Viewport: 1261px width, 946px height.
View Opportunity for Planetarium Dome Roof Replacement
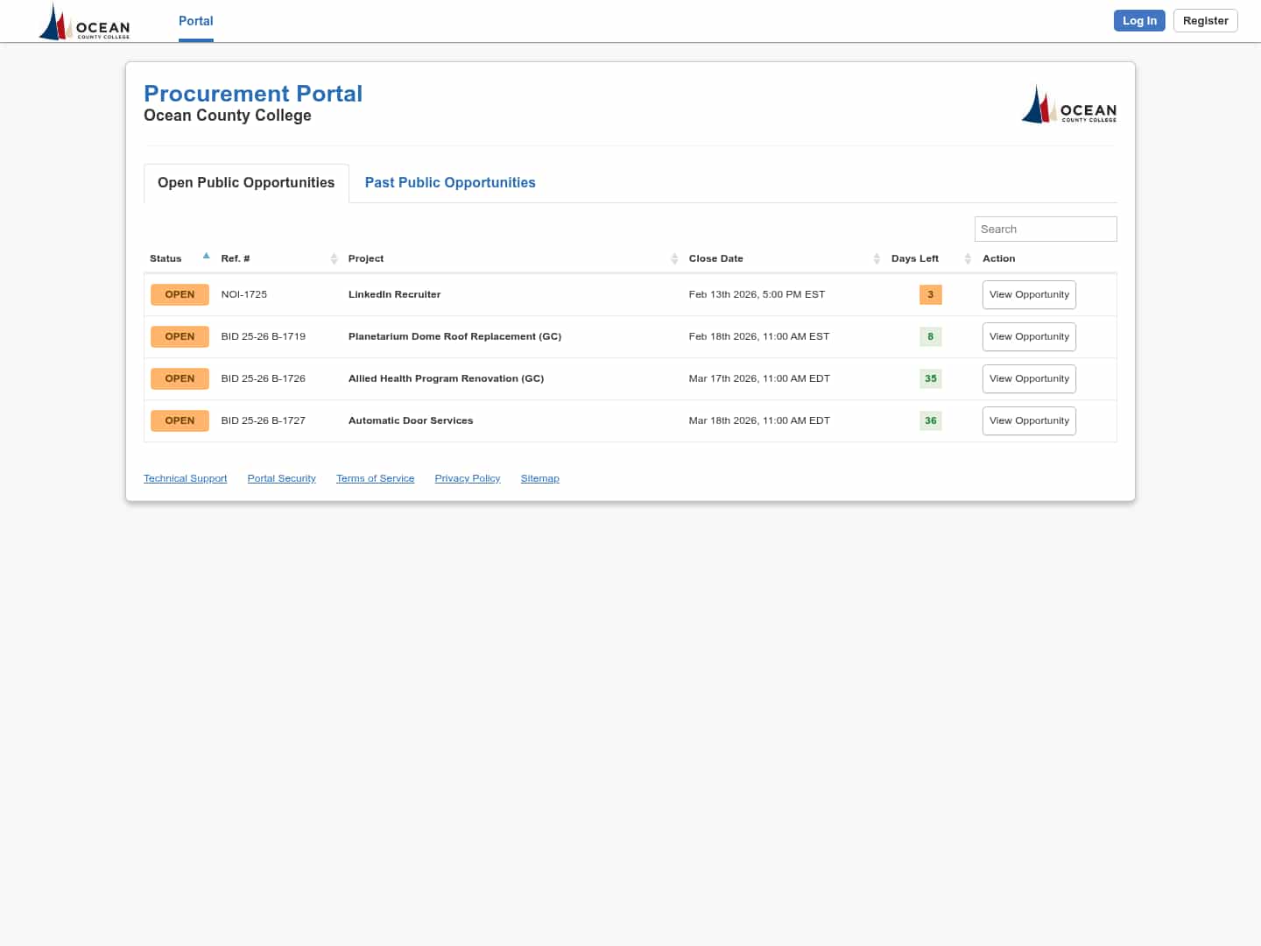click(x=1029, y=336)
